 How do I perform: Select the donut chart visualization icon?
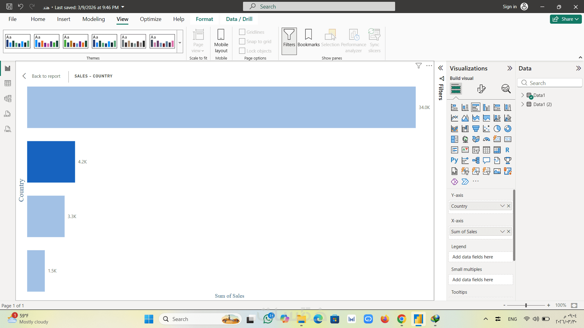click(508, 129)
